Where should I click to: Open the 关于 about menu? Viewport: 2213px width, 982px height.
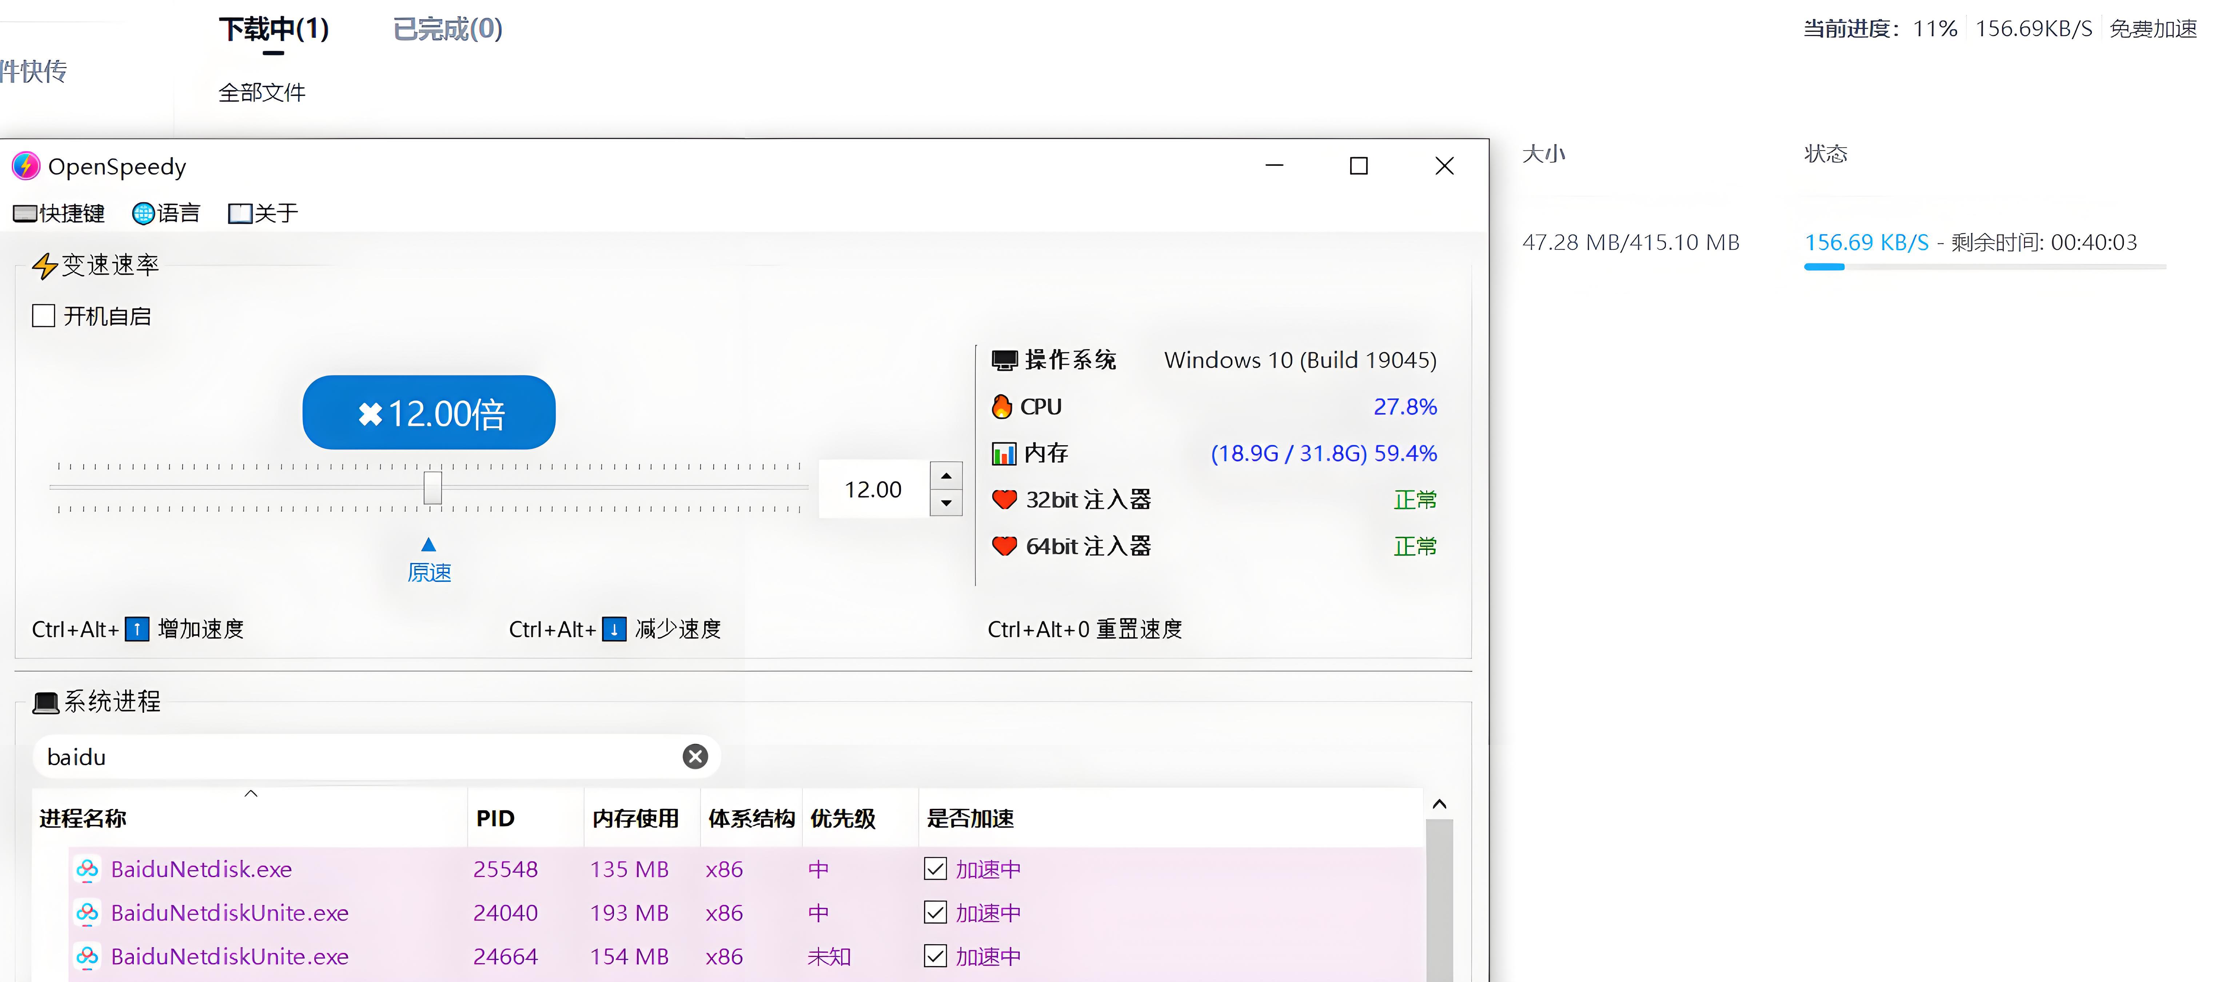[263, 213]
